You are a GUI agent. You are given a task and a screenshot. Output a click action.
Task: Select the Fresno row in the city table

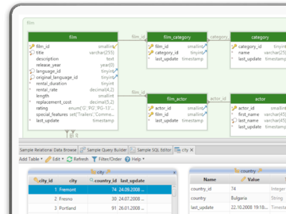pyautogui.click(x=100, y=199)
